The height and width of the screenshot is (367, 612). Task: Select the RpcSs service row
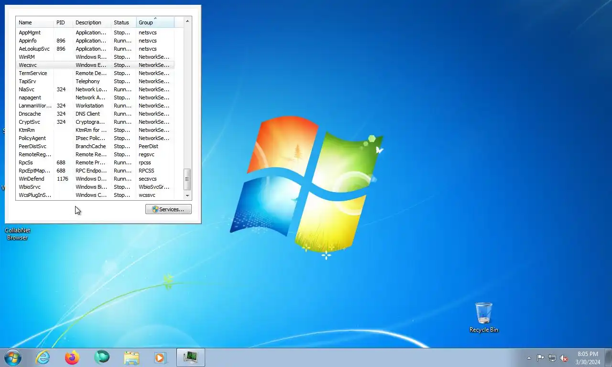tap(95, 162)
